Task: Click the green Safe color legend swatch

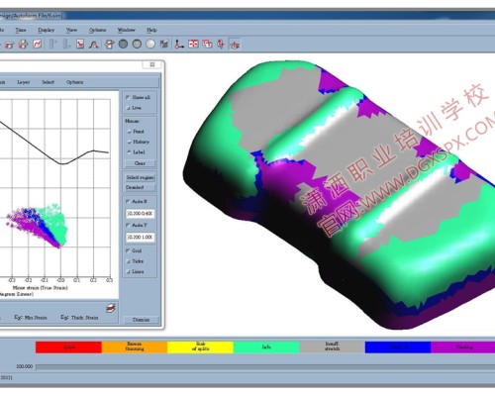Action: click(266, 347)
